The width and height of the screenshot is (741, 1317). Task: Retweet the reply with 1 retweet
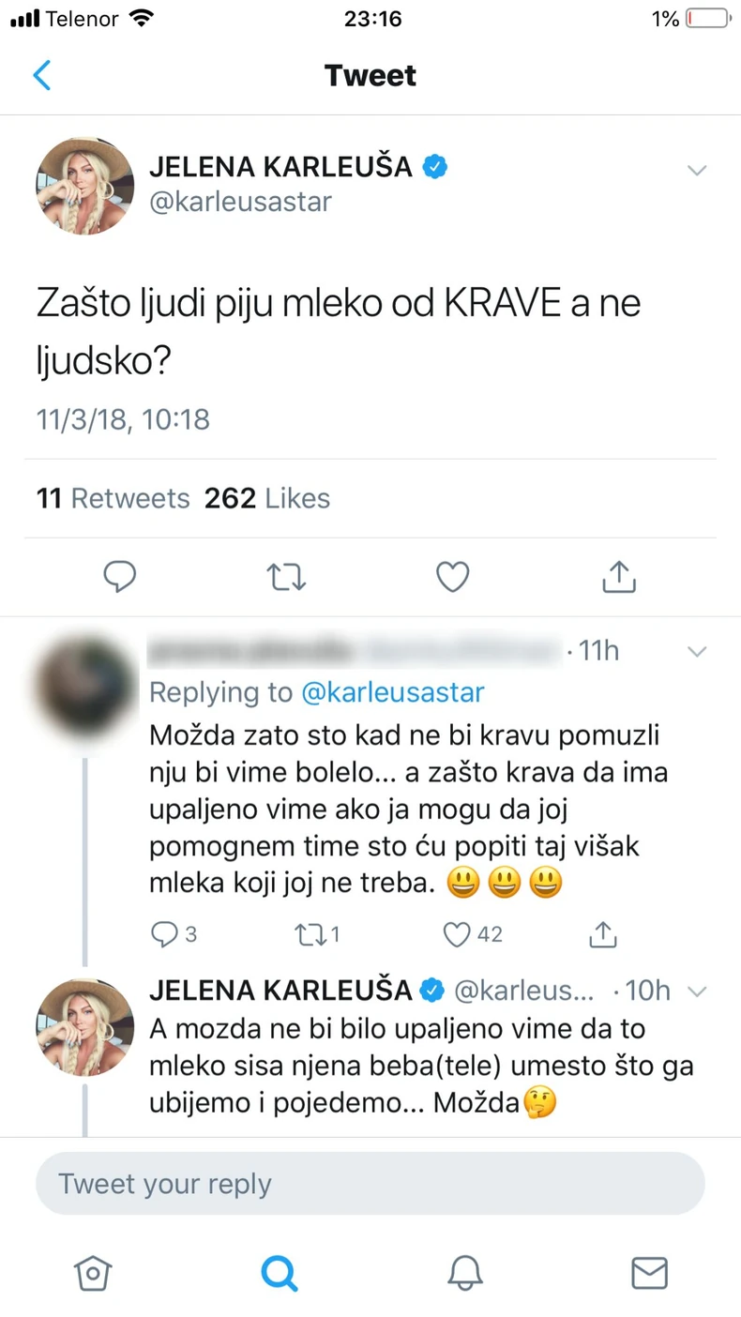309,933
